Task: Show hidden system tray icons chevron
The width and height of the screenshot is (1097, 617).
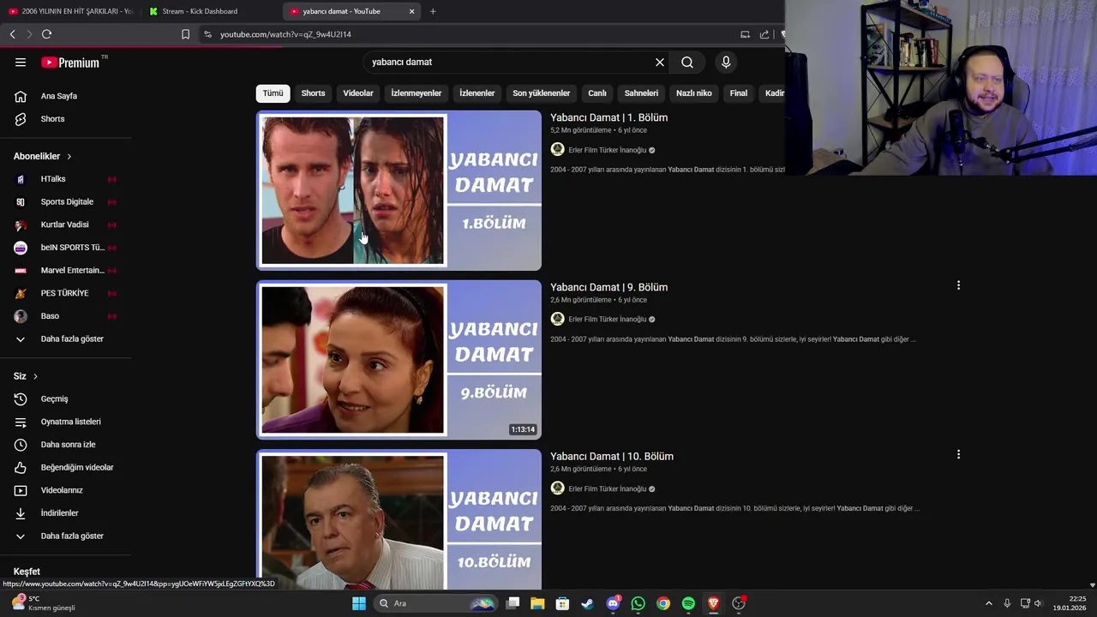Action: 988,603
